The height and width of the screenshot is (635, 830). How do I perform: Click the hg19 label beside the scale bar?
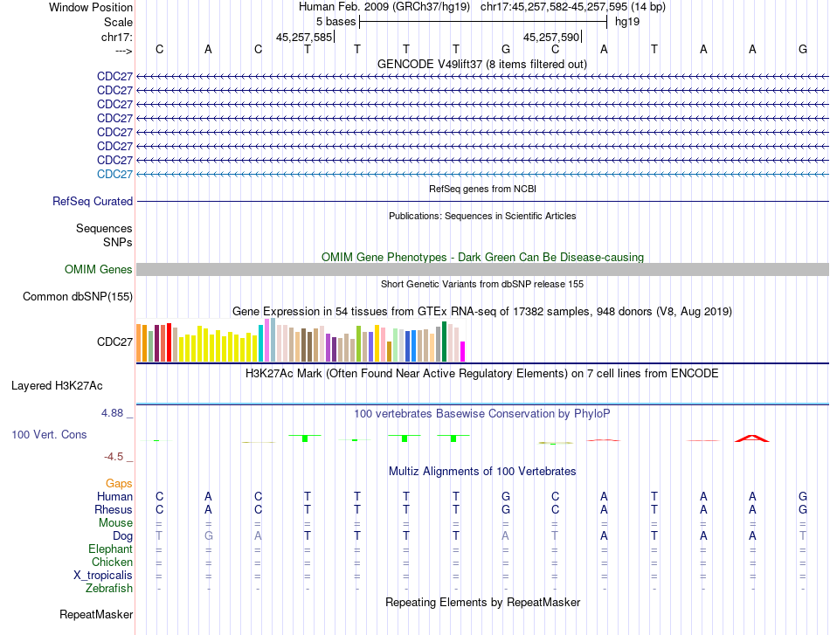click(627, 22)
